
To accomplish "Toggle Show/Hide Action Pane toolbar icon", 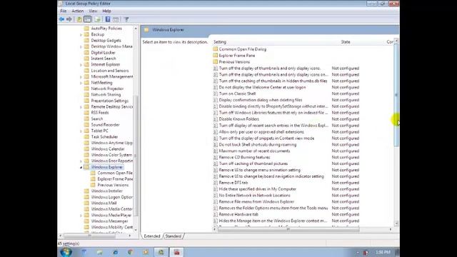I will click(x=116, y=19).
